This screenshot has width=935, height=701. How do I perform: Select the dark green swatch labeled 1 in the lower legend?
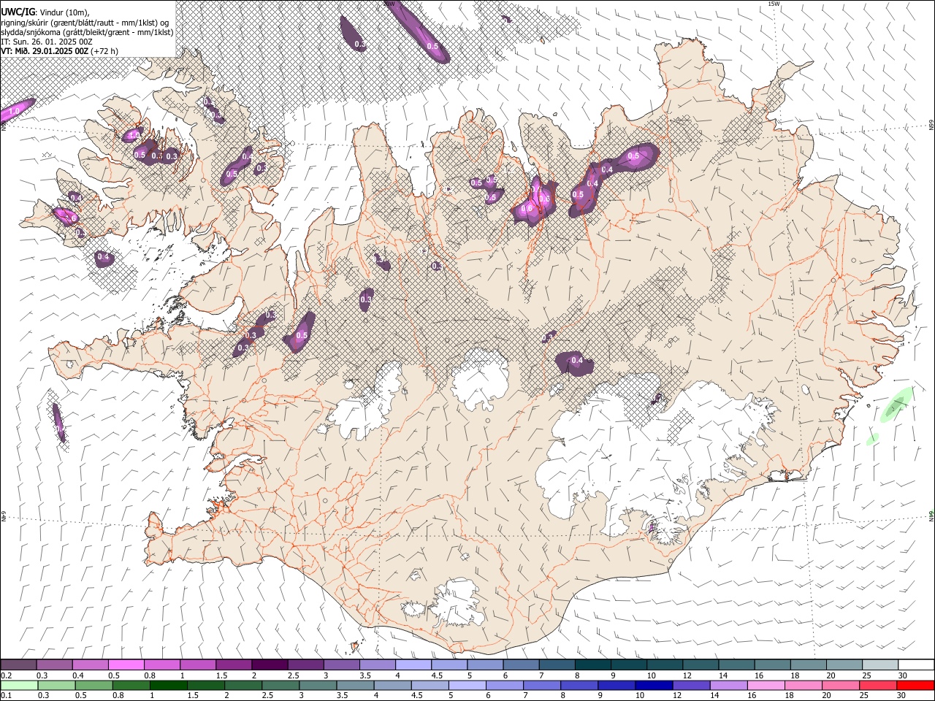click(x=170, y=685)
